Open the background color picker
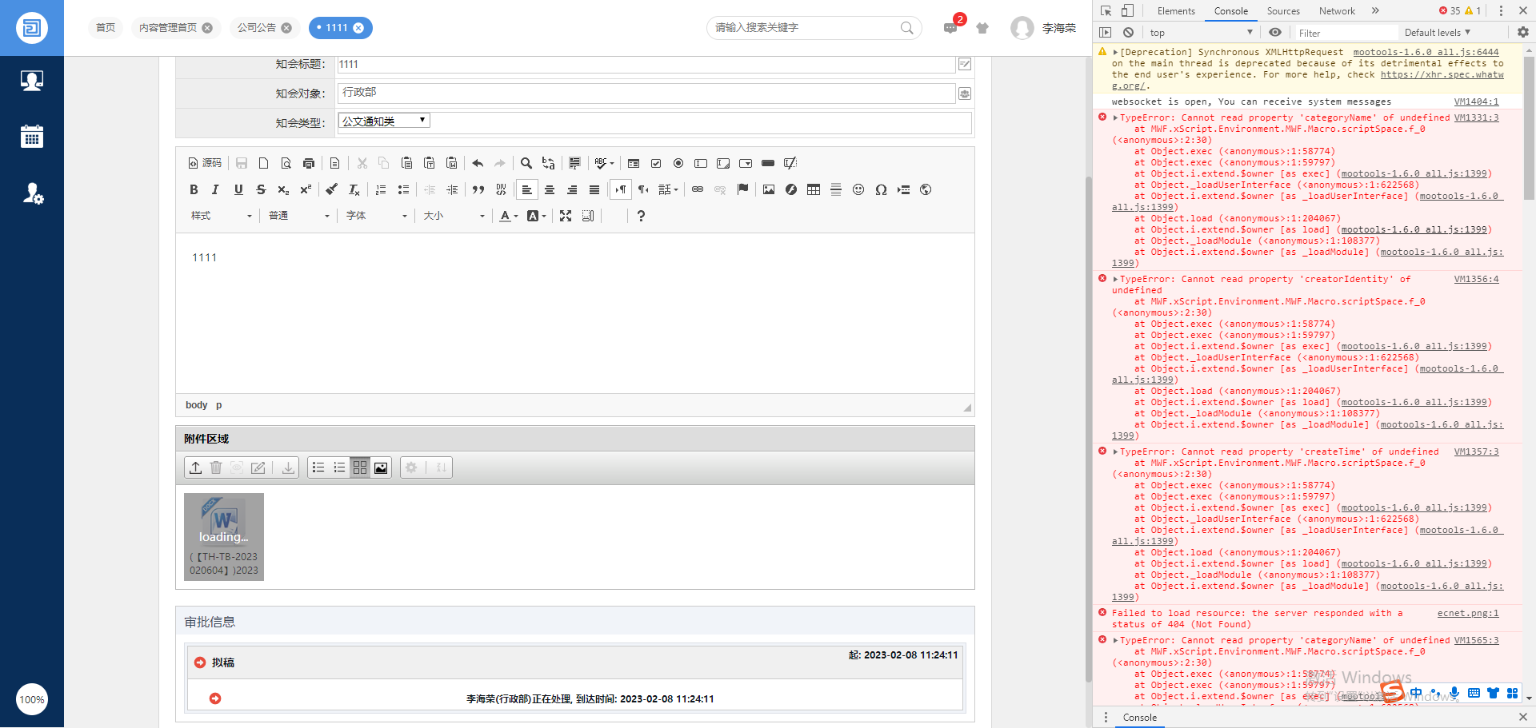The height and width of the screenshot is (728, 1536). [536, 216]
